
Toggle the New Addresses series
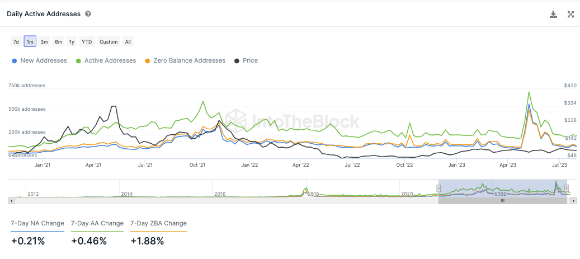pos(39,60)
